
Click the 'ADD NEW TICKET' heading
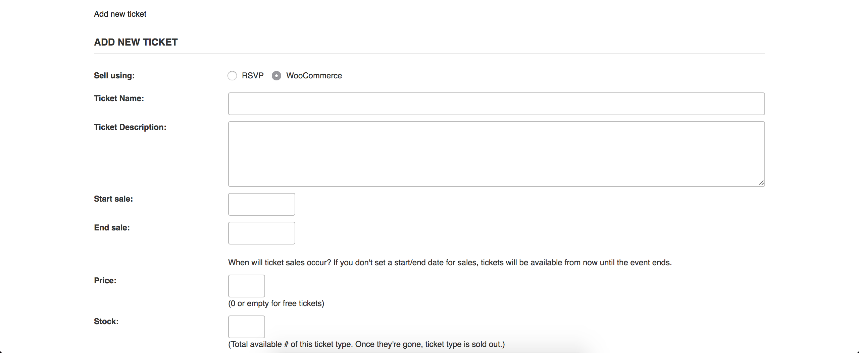click(x=136, y=42)
